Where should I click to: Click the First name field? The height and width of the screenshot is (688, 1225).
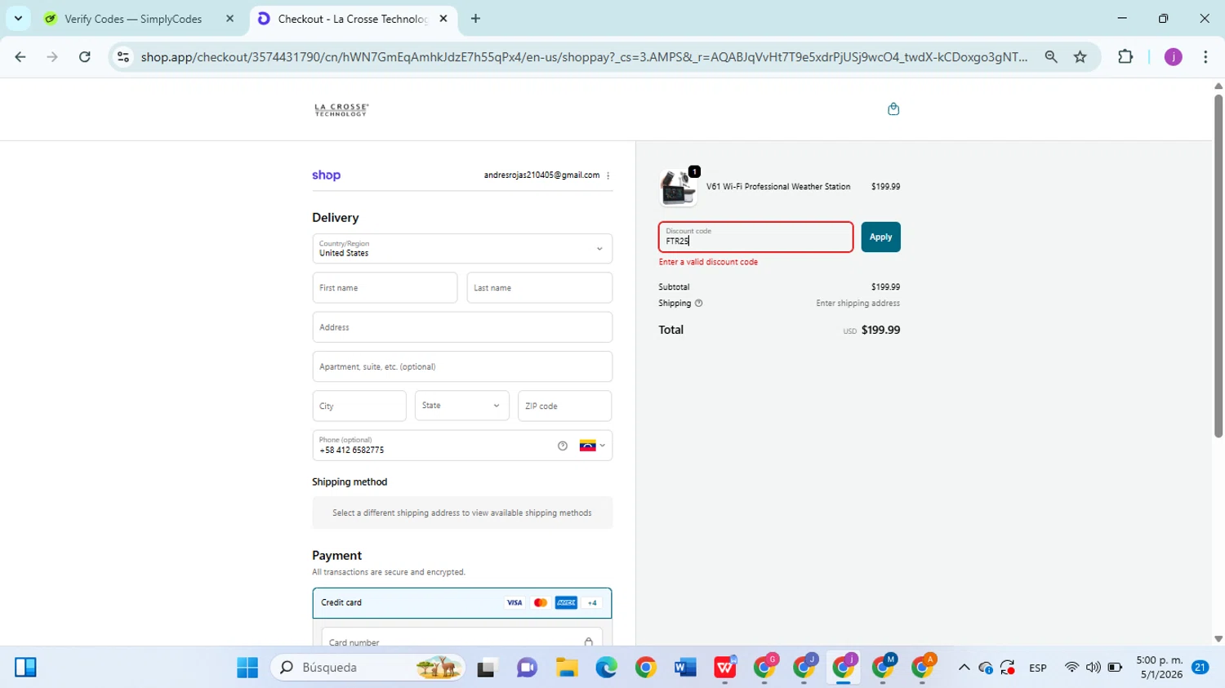click(x=385, y=287)
